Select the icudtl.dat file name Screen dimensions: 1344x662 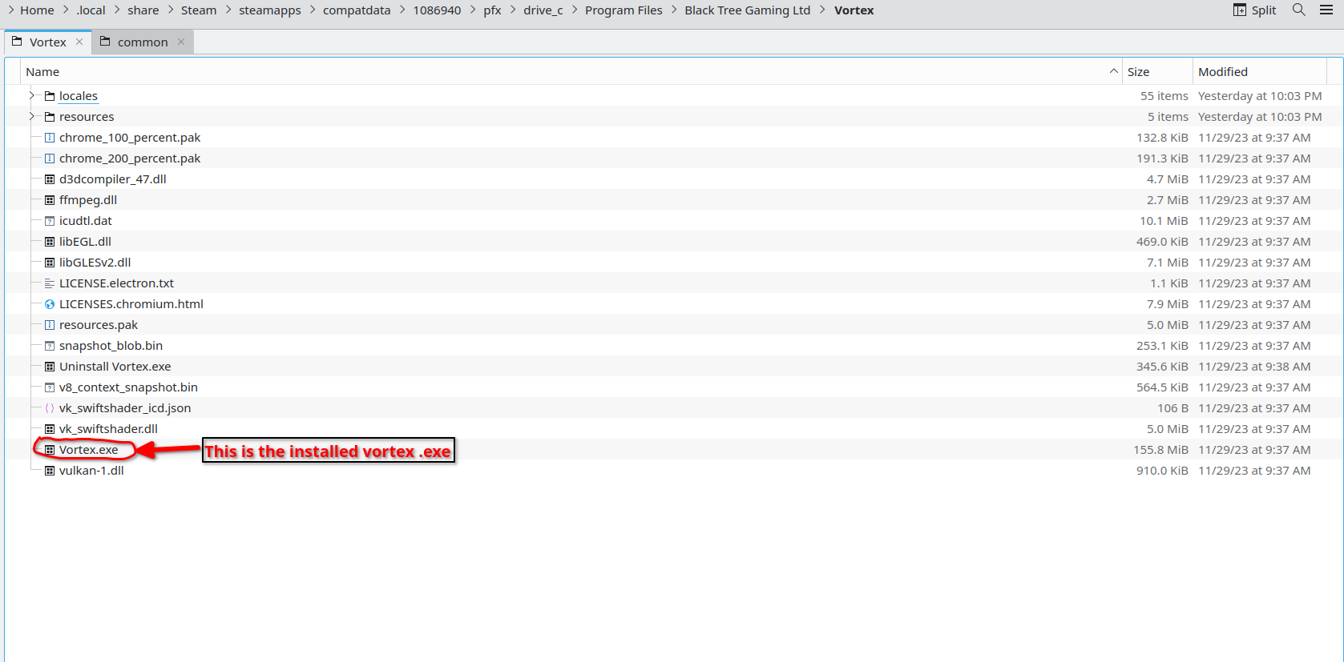[86, 221]
